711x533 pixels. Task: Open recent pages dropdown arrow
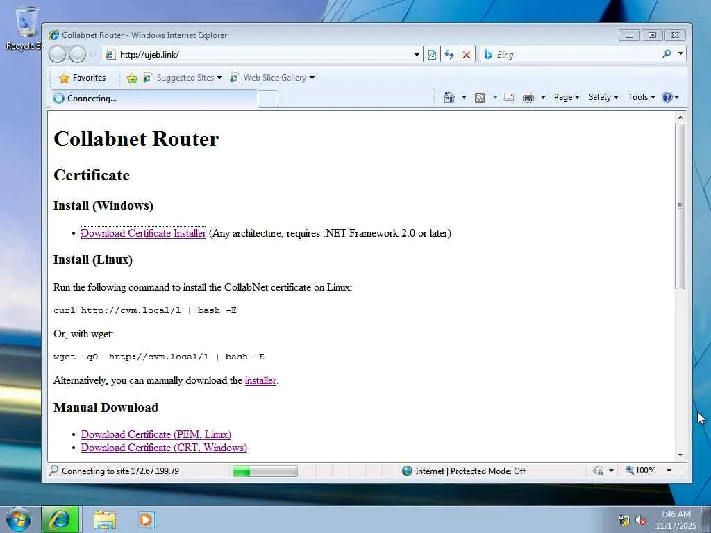click(x=92, y=55)
